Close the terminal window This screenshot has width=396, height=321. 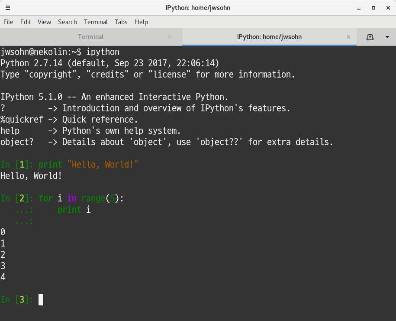click(x=387, y=8)
